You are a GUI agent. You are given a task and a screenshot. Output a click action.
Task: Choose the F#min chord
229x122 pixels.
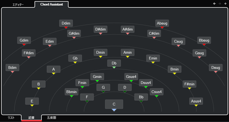coord(189,84)
